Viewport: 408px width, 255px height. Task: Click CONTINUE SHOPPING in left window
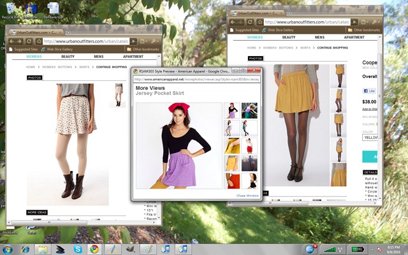(112, 67)
